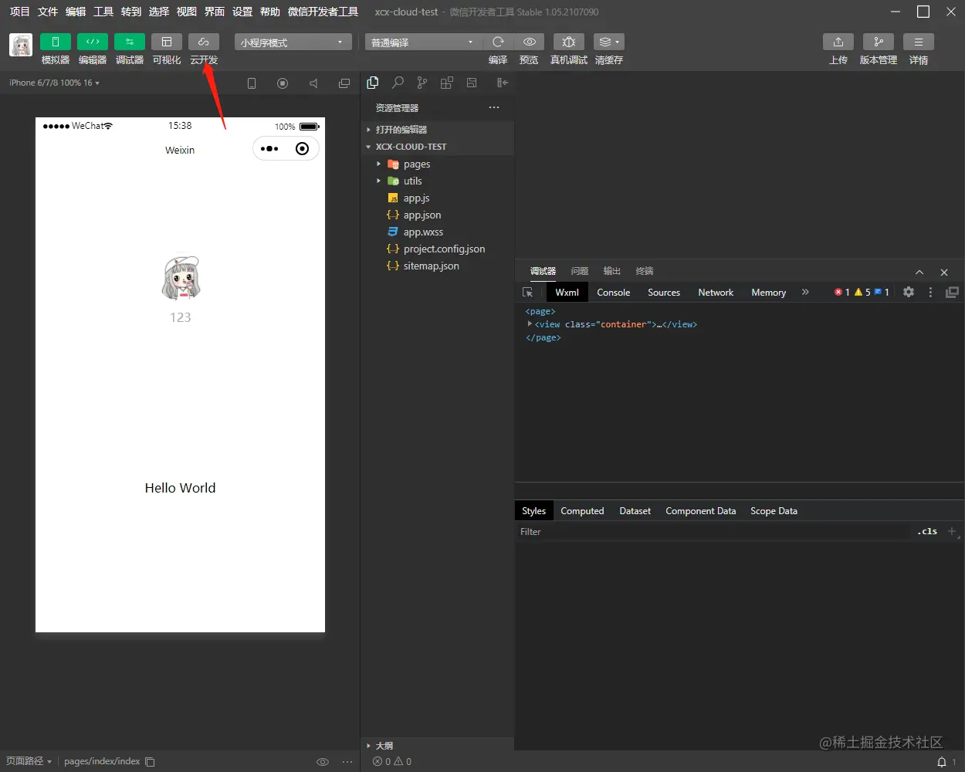Viewport: 965px width, 772px height.
Task: Open the 小程序模式 mode dropdown
Action: 293,42
